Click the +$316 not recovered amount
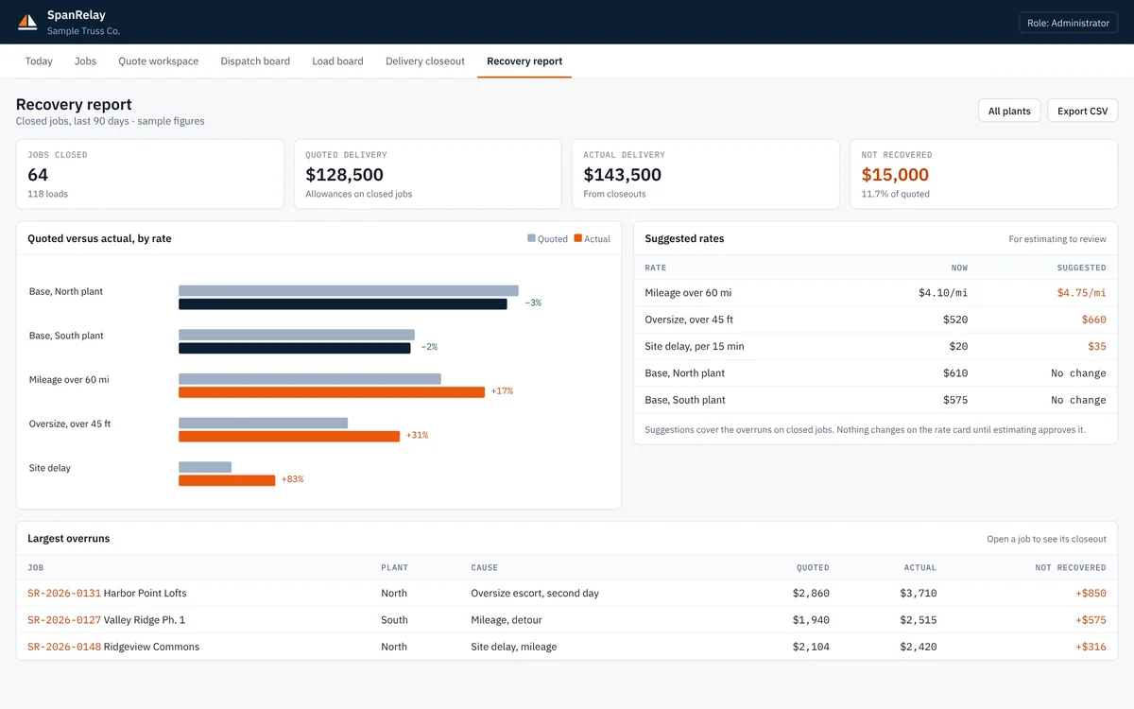This screenshot has width=1134, height=709. (x=1091, y=647)
